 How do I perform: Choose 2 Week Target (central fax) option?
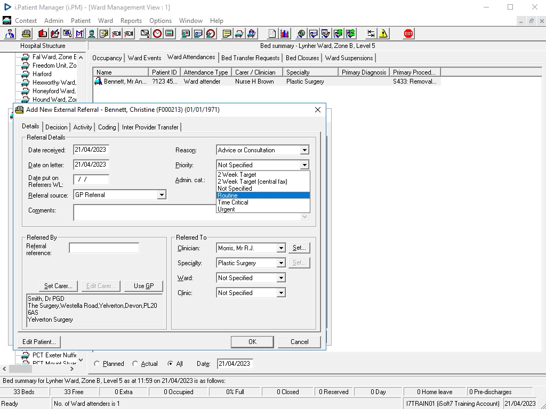[x=263, y=182]
